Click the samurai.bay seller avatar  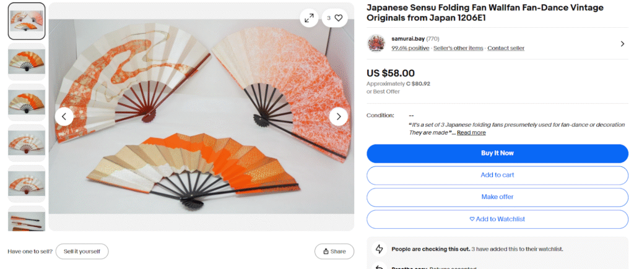376,43
